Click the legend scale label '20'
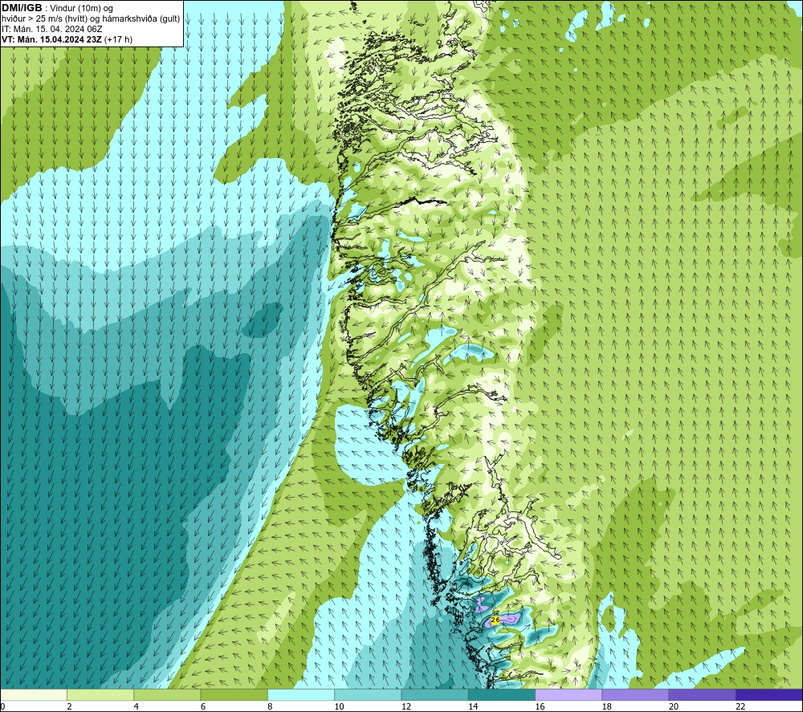The height and width of the screenshot is (712, 803). [x=674, y=706]
